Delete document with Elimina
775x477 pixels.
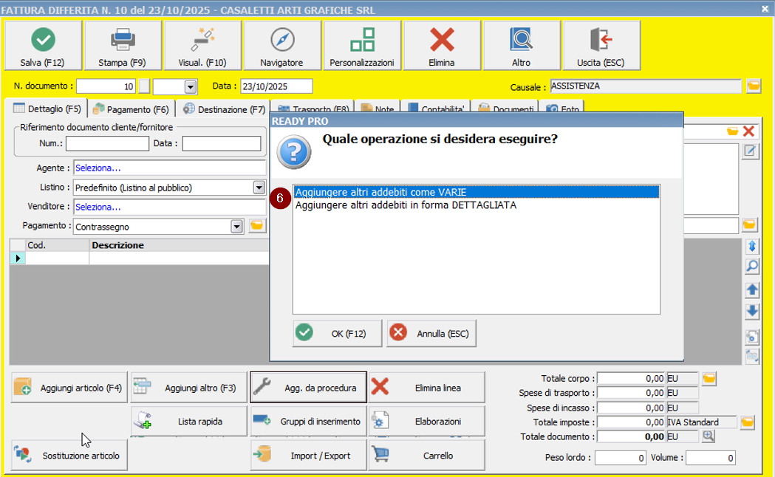pos(442,46)
